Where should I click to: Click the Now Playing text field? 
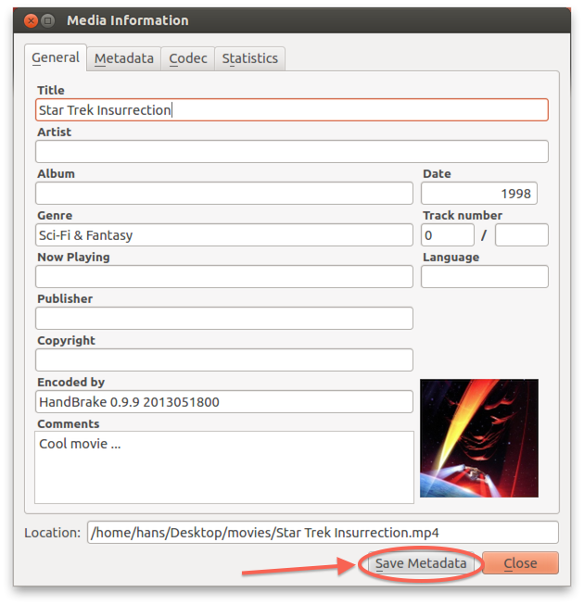click(x=223, y=277)
